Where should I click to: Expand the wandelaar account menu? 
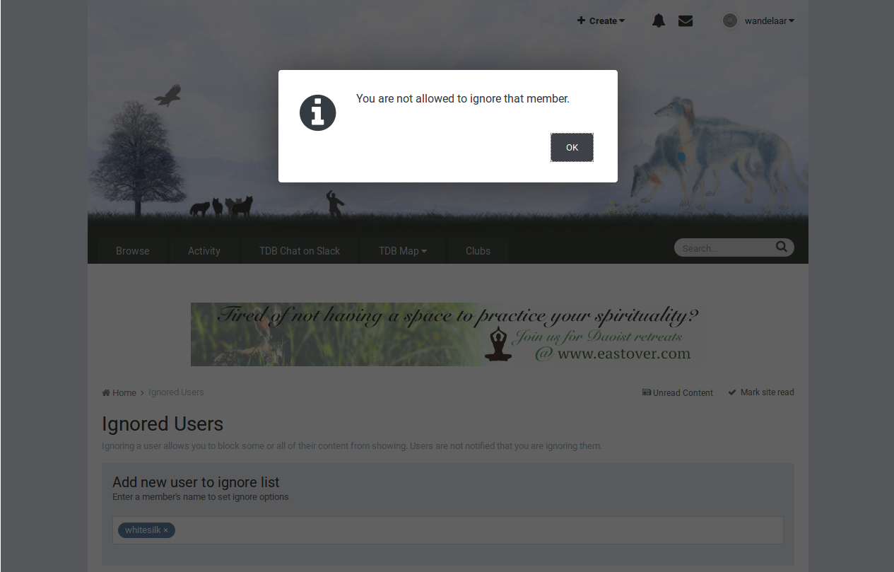pyautogui.click(x=769, y=21)
